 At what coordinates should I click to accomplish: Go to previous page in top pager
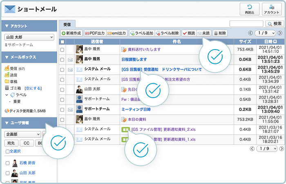(250, 33)
